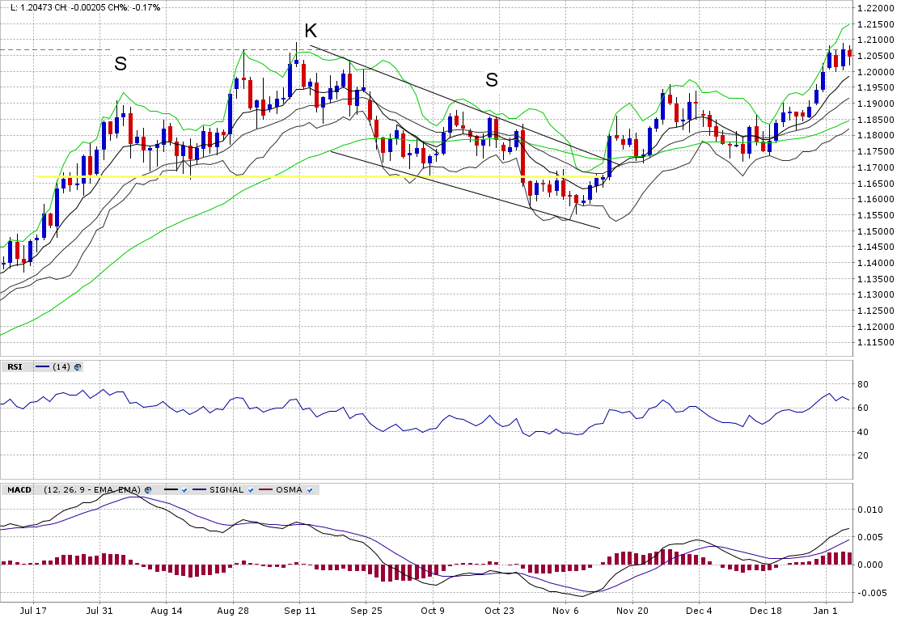This screenshot has height=622, width=901.
Task: Click the 1.20500 price axis label
Action: 877,56
